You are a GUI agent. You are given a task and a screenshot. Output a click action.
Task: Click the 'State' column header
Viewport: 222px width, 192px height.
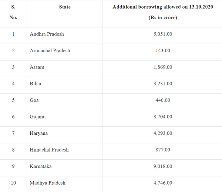65,7
